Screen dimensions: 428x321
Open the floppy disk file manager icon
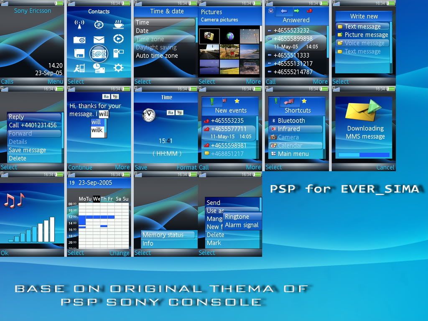pos(79,53)
